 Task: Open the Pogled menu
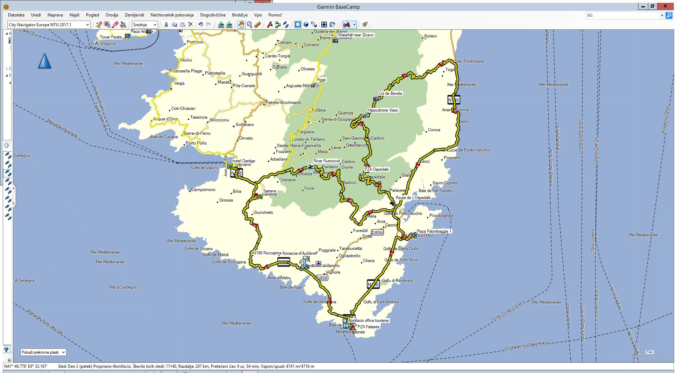click(92, 15)
